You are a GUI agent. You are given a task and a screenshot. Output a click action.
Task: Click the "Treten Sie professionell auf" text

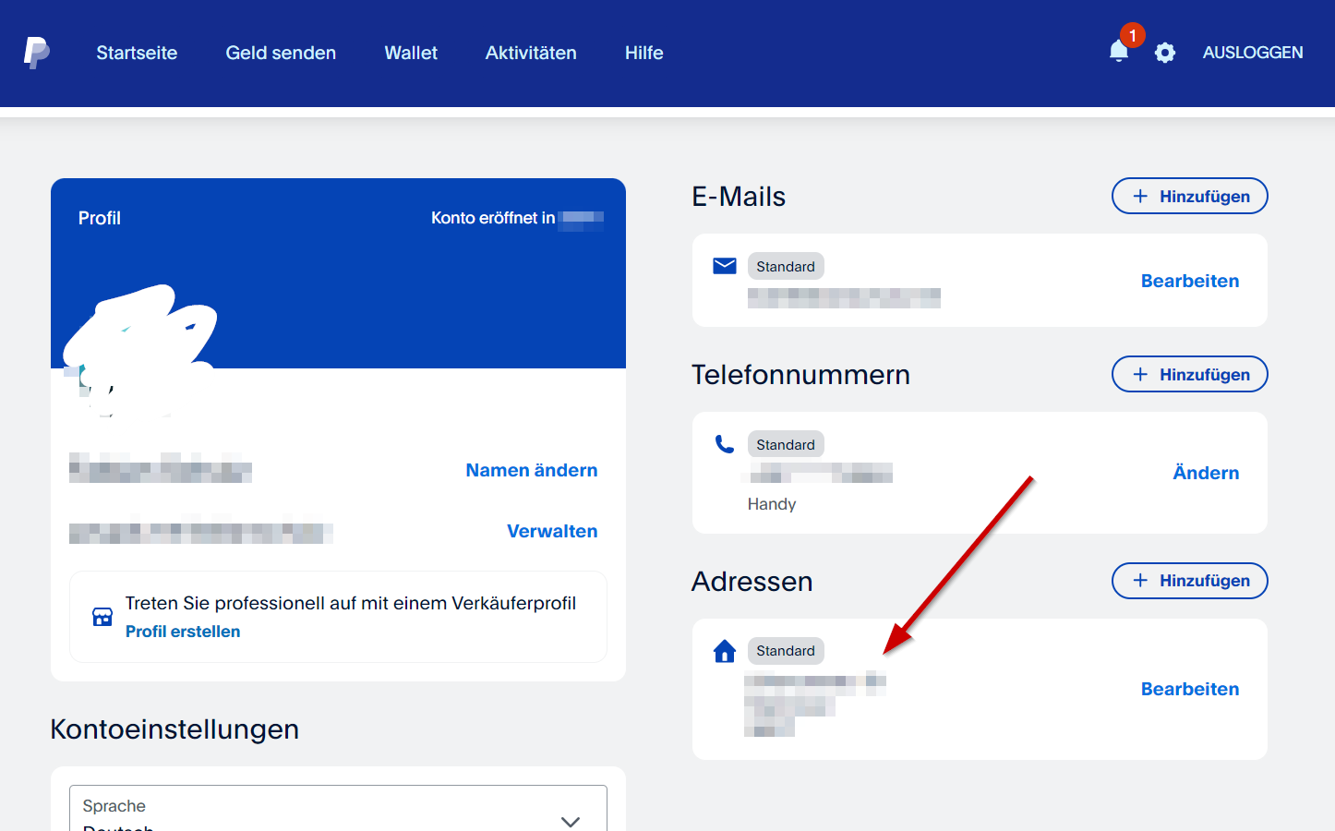pos(351,603)
